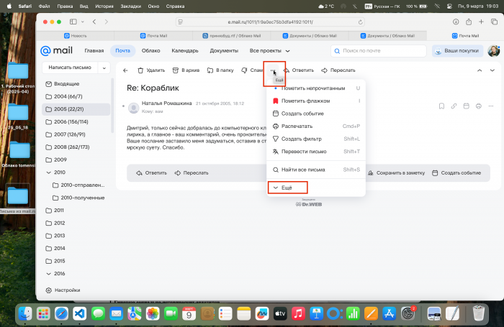Select Пометить непрочитанным in the menu
The image size is (504, 327).
(x=316, y=88)
